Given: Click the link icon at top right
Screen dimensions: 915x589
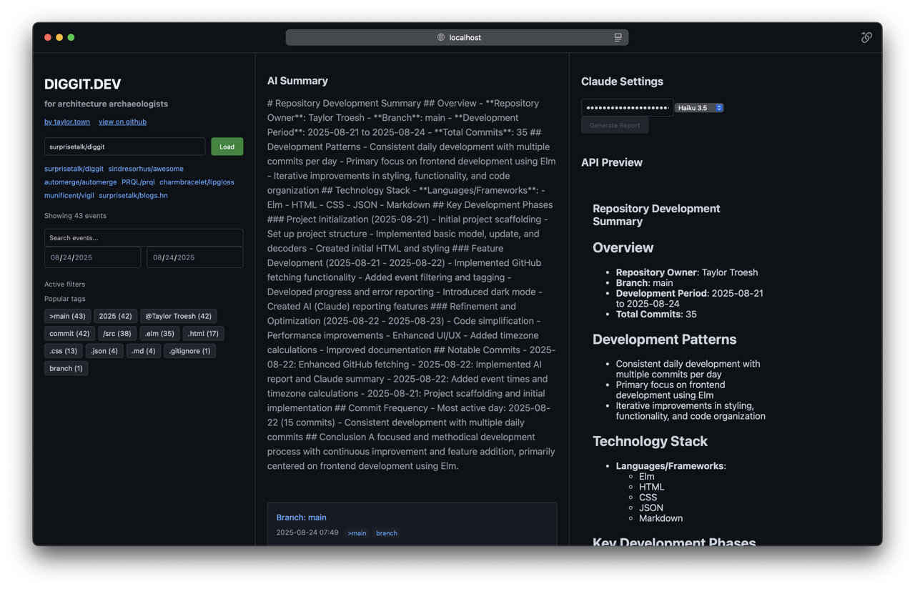Looking at the screenshot, I should coord(866,37).
